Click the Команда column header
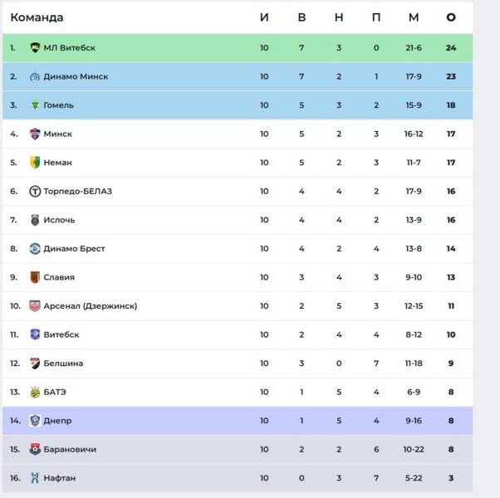 pos(37,17)
